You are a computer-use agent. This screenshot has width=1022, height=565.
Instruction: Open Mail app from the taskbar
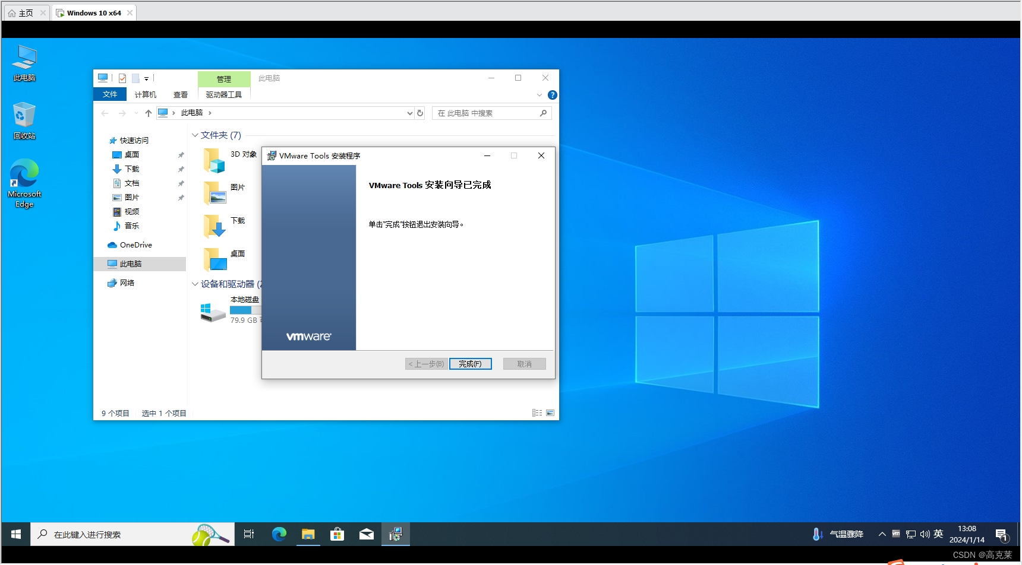click(x=366, y=534)
